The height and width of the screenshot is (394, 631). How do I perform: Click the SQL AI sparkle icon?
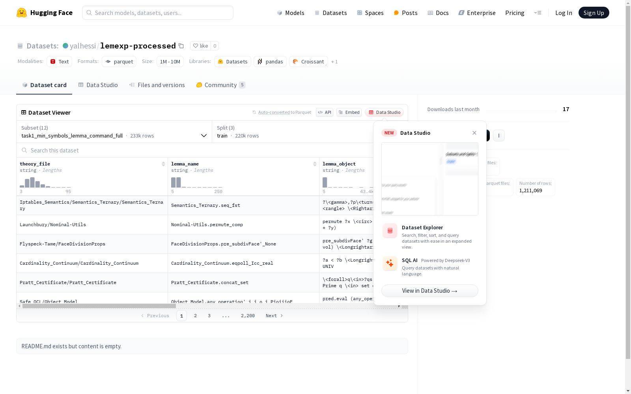coord(390,263)
